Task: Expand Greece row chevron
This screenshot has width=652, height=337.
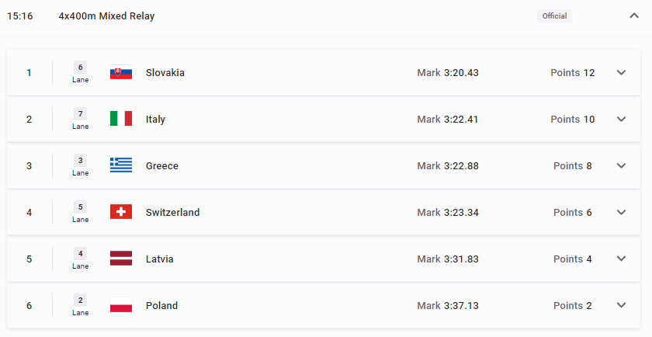Action: (621, 165)
